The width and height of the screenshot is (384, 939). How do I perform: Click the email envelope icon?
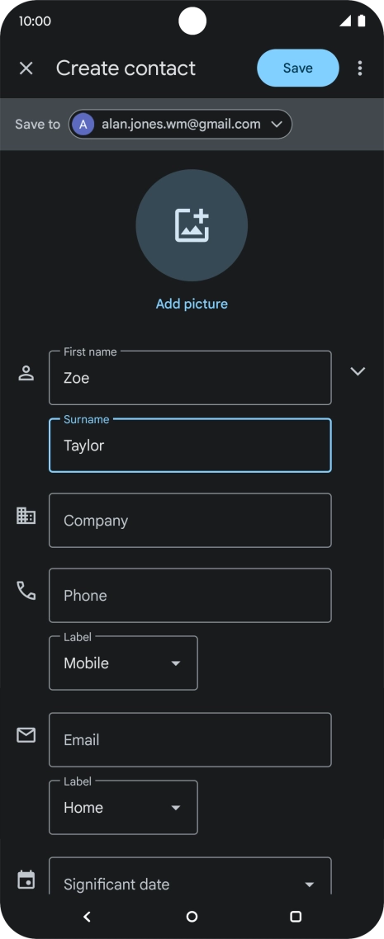(x=26, y=735)
